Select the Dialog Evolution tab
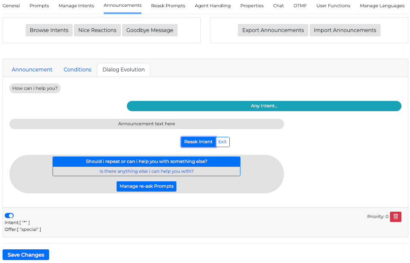The width and height of the screenshot is (410, 263). click(123, 70)
